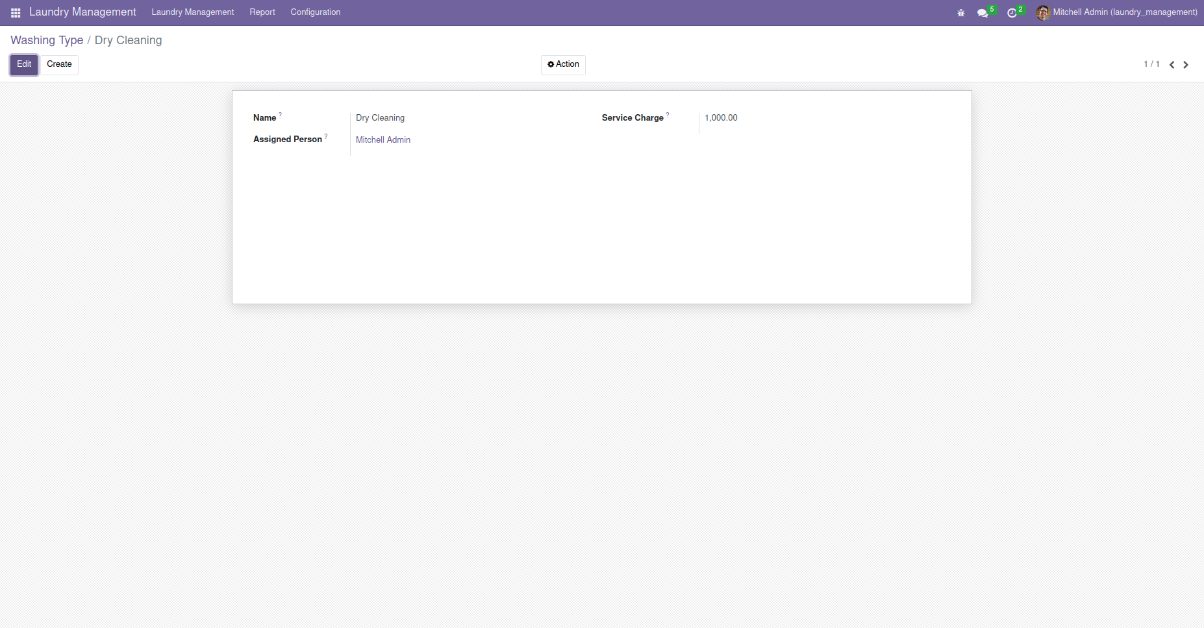Click the Assigned Person field label
The height and width of the screenshot is (628, 1204).
pyautogui.click(x=288, y=139)
